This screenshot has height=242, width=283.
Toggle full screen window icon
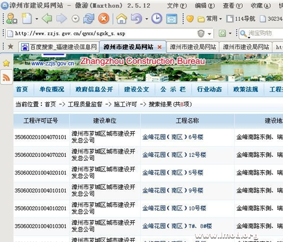[x=171, y=18]
